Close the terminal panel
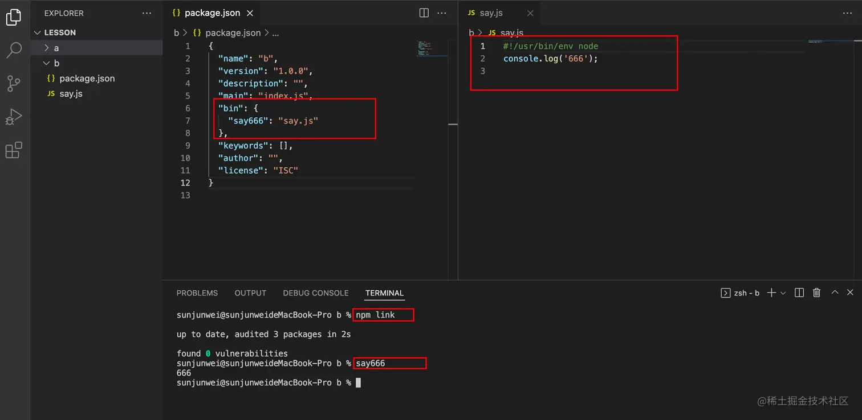The width and height of the screenshot is (862, 420). point(850,293)
